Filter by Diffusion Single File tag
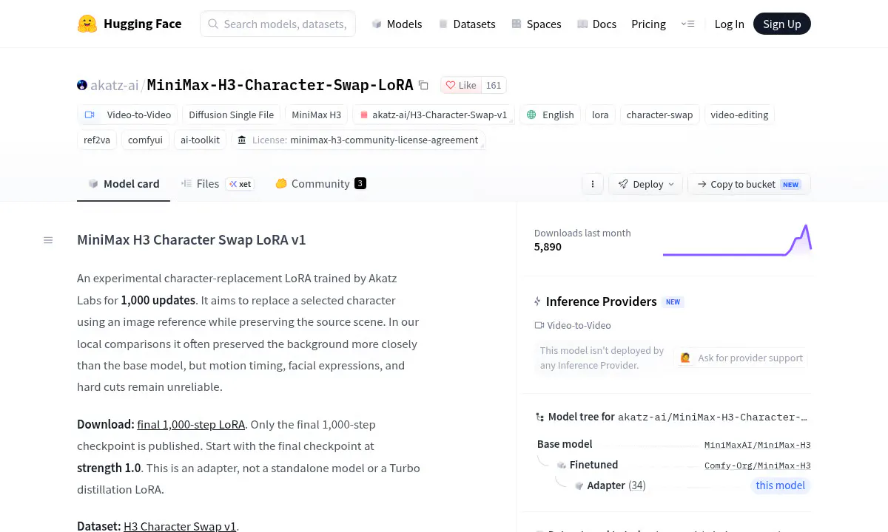This screenshot has height=532, width=888. tap(231, 115)
